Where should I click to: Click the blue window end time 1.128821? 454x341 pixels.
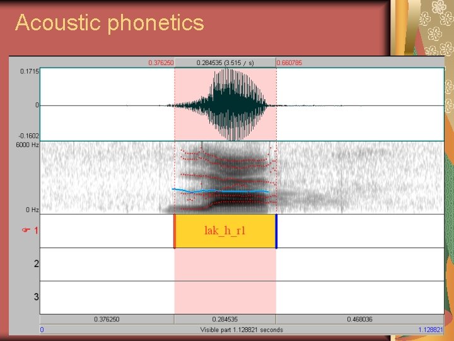point(431,330)
